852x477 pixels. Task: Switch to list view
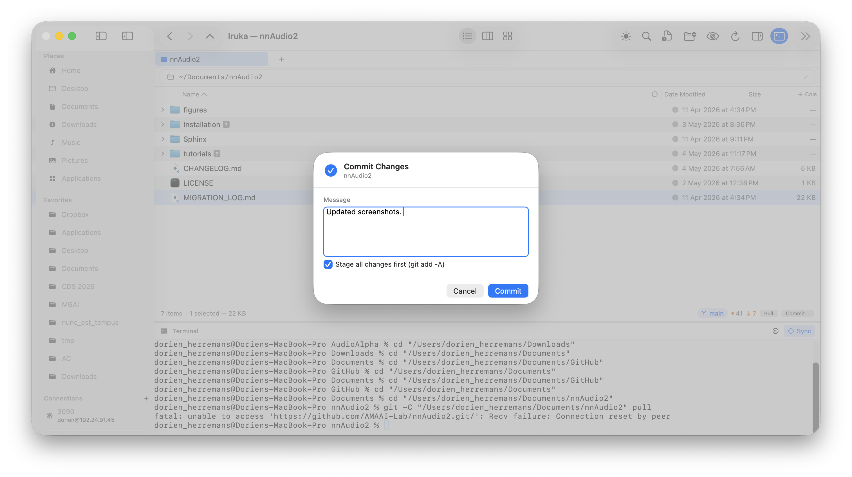point(467,36)
